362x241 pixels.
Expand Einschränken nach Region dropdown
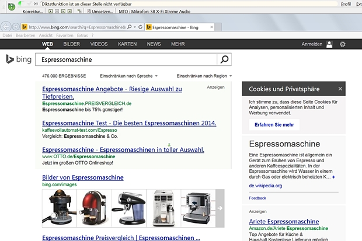pos(204,76)
